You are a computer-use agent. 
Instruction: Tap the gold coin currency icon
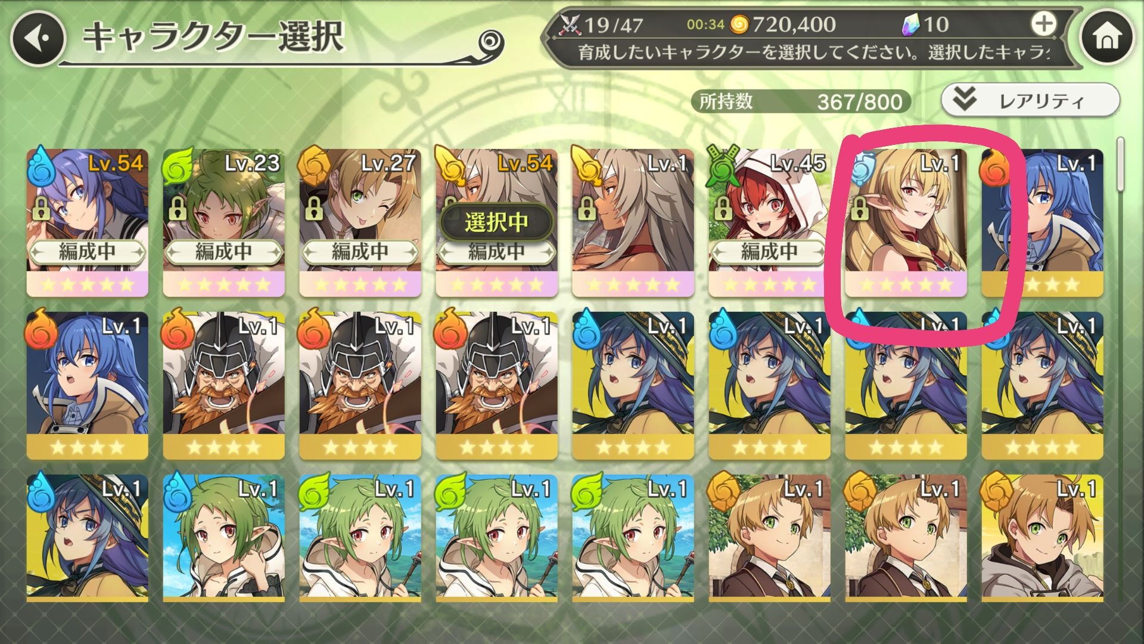click(x=738, y=24)
